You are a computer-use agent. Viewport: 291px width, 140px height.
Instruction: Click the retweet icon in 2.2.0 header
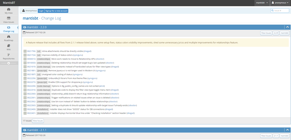click(x=25, y=27)
